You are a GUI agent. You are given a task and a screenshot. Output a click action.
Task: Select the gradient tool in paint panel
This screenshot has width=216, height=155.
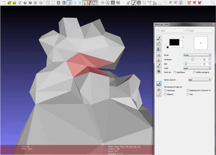point(159,49)
